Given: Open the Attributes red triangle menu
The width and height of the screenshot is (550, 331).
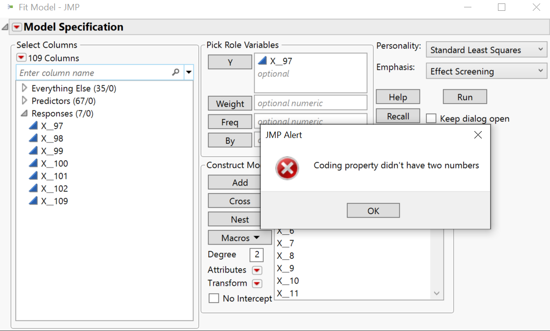Looking at the screenshot, I should click(257, 270).
